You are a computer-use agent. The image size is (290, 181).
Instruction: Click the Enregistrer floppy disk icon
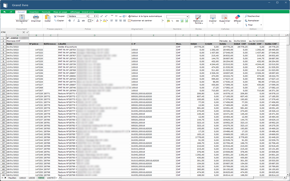pyautogui.click(x=22, y=17)
